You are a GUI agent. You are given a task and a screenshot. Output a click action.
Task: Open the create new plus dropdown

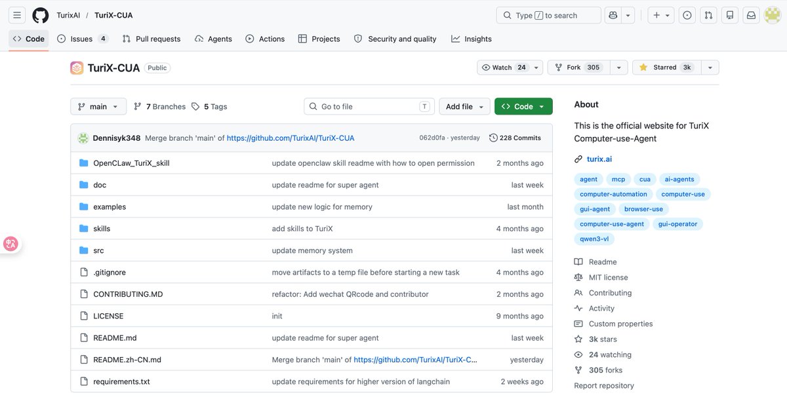tap(661, 15)
